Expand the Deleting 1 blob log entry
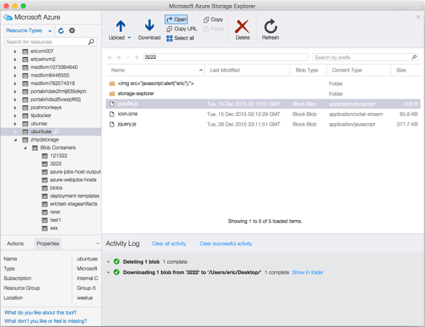The image size is (425, 327). (108, 262)
